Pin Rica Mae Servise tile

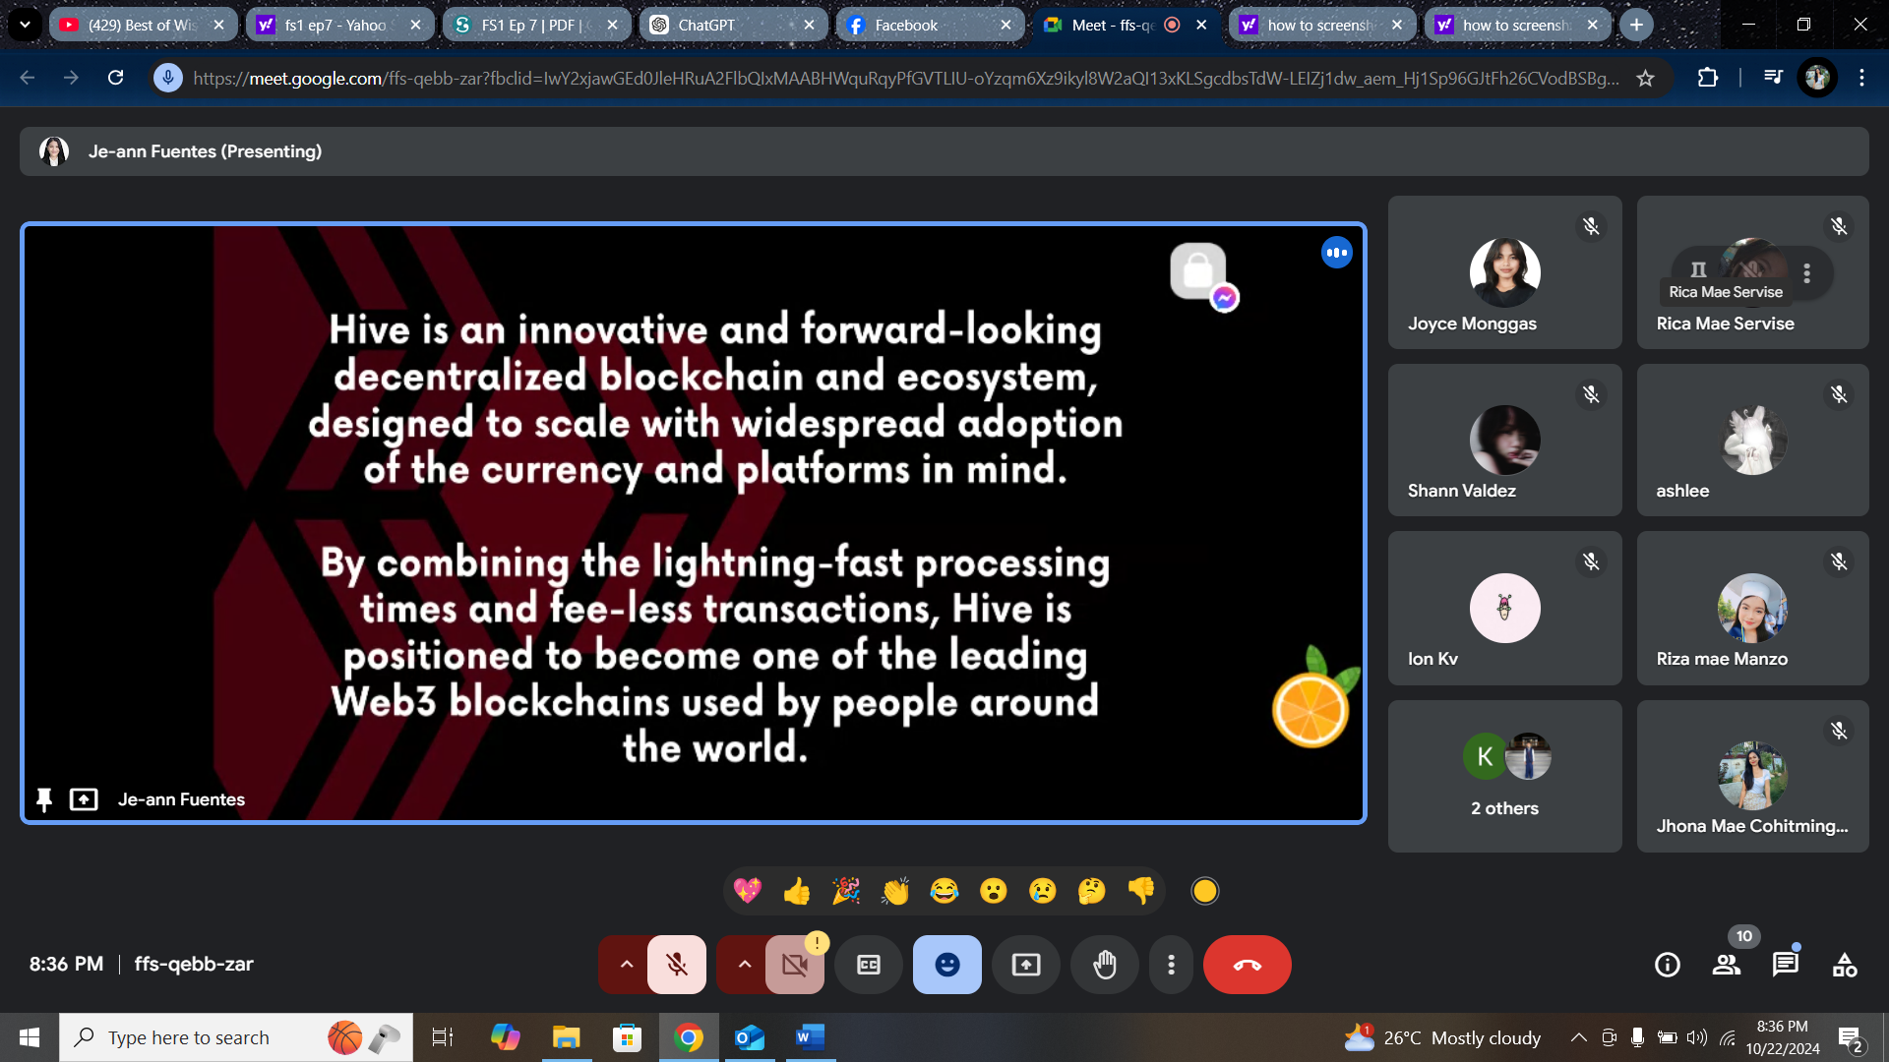point(1698,269)
